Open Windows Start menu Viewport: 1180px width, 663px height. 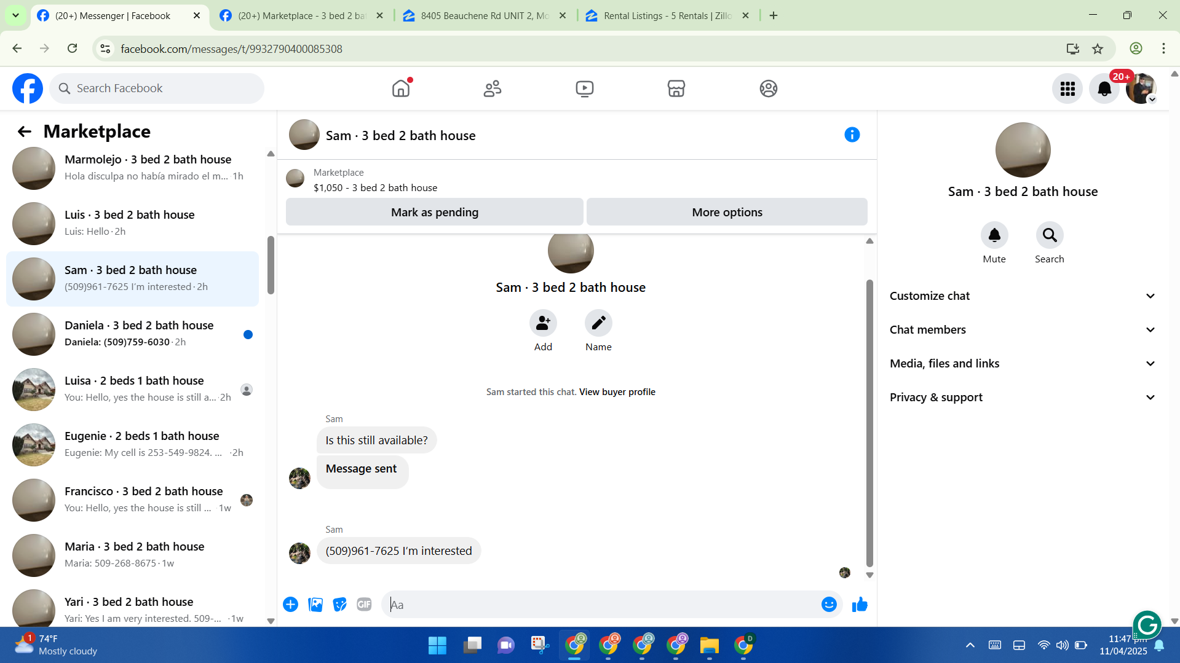[x=437, y=645]
